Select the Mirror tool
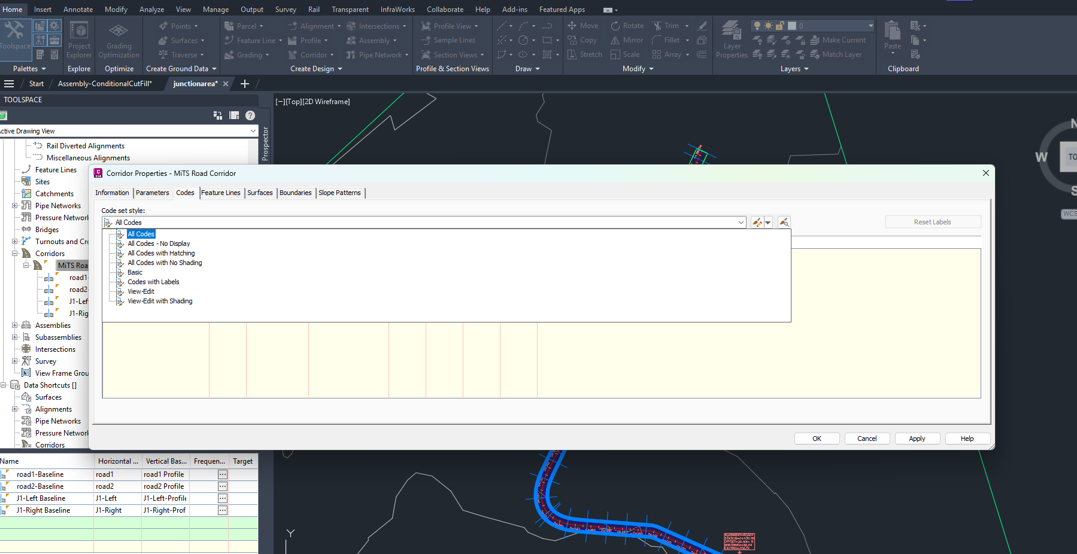The image size is (1077, 554). (626, 40)
